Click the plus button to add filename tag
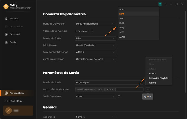187x119 pixels. point(148,89)
